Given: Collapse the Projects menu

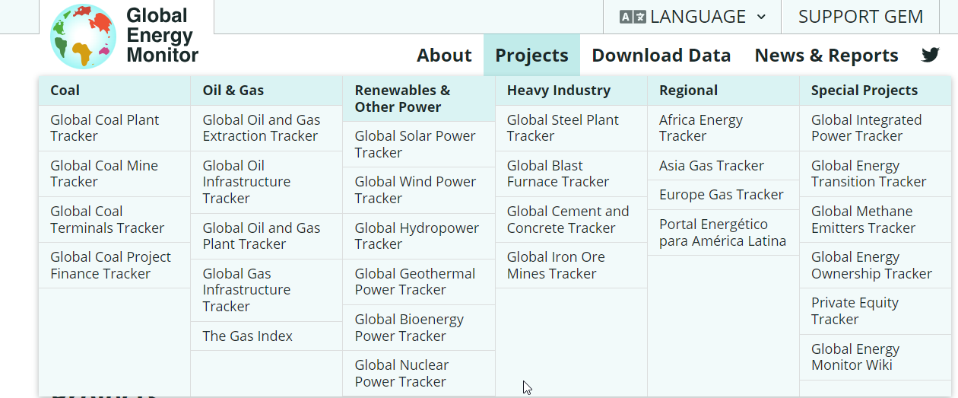Looking at the screenshot, I should click(x=531, y=56).
